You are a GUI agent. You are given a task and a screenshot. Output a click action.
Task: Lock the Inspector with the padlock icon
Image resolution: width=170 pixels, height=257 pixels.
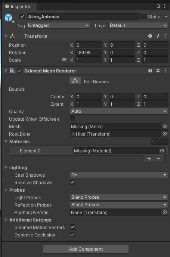[158, 6]
